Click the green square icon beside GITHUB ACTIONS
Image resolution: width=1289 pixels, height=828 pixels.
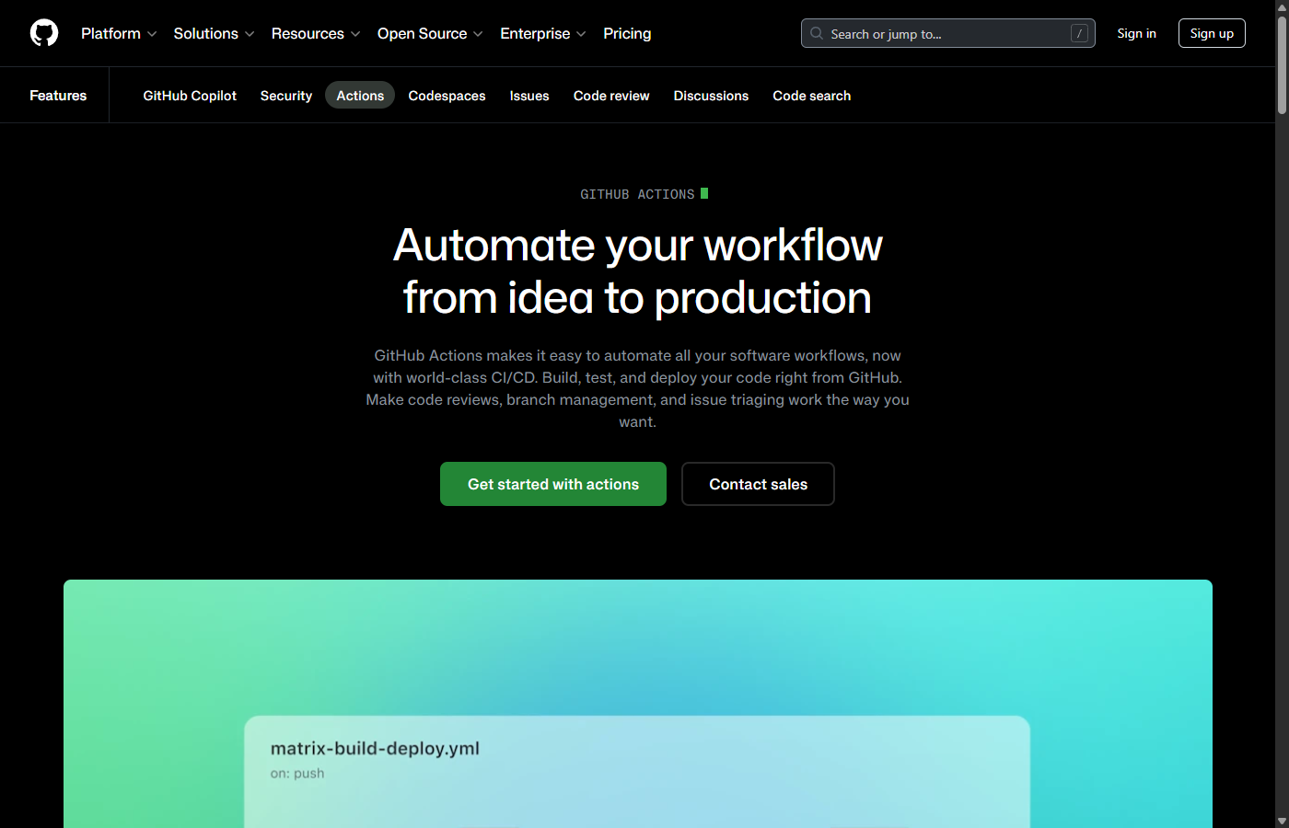pyautogui.click(x=704, y=193)
